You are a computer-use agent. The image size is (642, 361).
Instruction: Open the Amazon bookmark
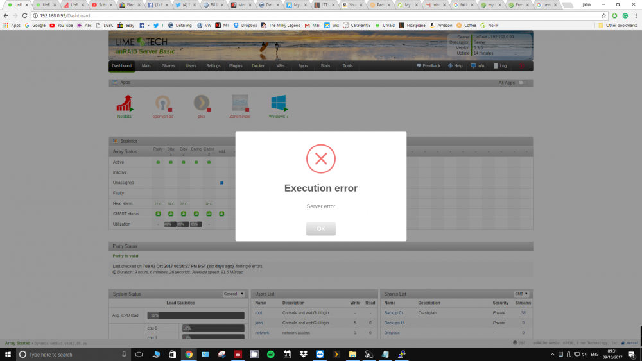click(x=440, y=26)
